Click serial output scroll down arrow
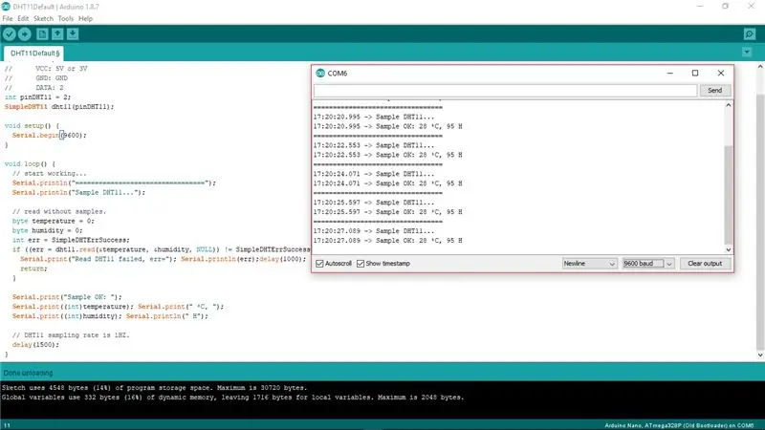 728,249
